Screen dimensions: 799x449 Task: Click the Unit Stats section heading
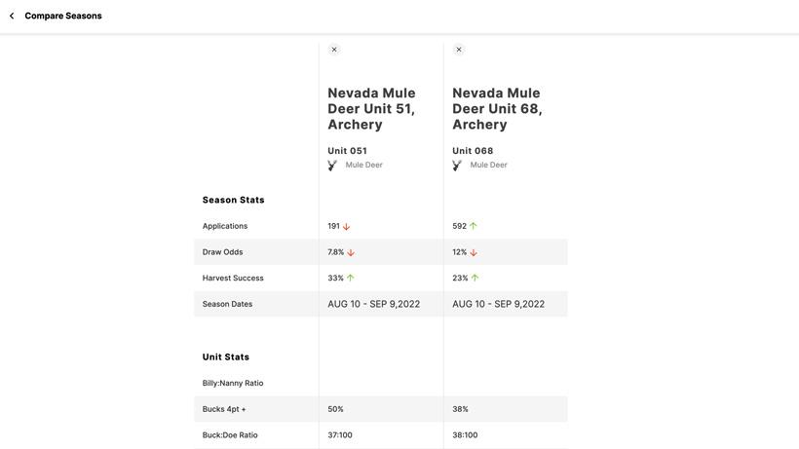[226, 357]
